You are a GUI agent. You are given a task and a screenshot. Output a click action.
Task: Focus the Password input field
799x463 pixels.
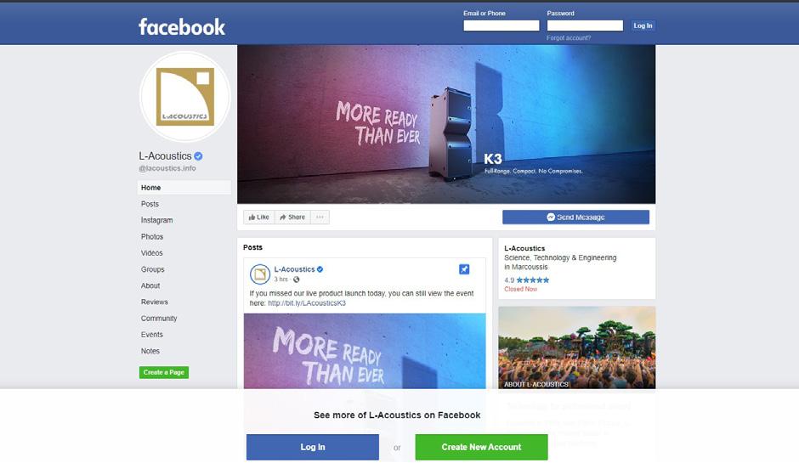tap(585, 25)
